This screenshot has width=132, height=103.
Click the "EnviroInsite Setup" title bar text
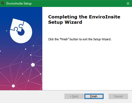[19, 3]
